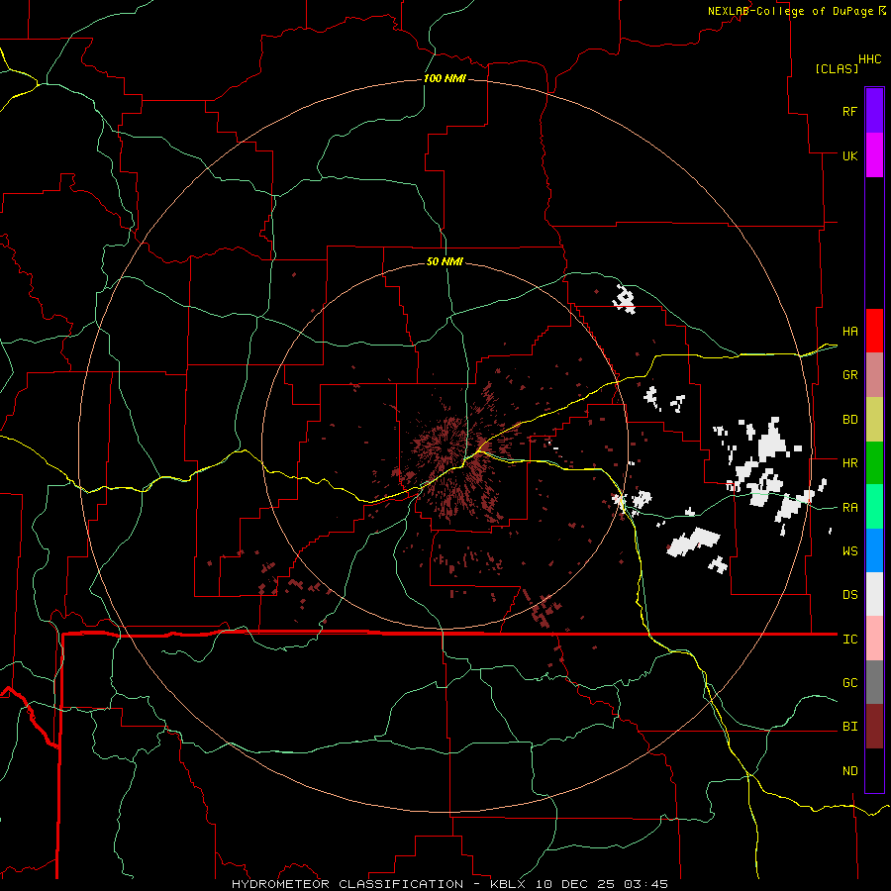Click the HHC product label
The image size is (891, 891).
tap(869, 59)
